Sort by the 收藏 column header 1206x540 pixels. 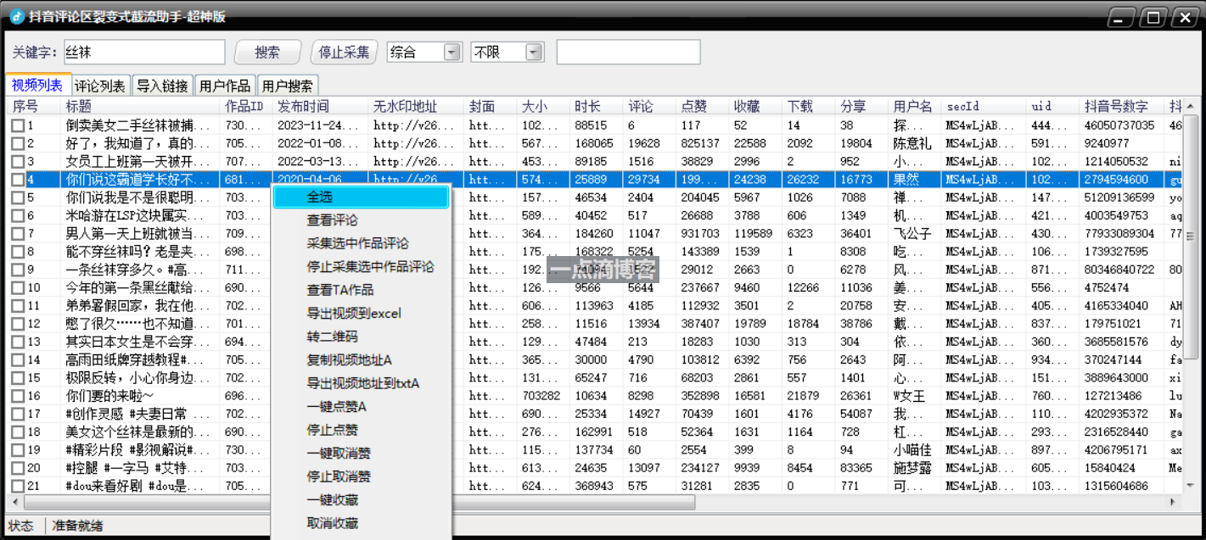pyautogui.click(x=756, y=107)
